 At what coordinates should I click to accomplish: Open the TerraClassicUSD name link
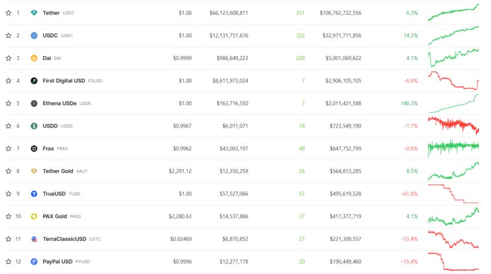[64, 239]
